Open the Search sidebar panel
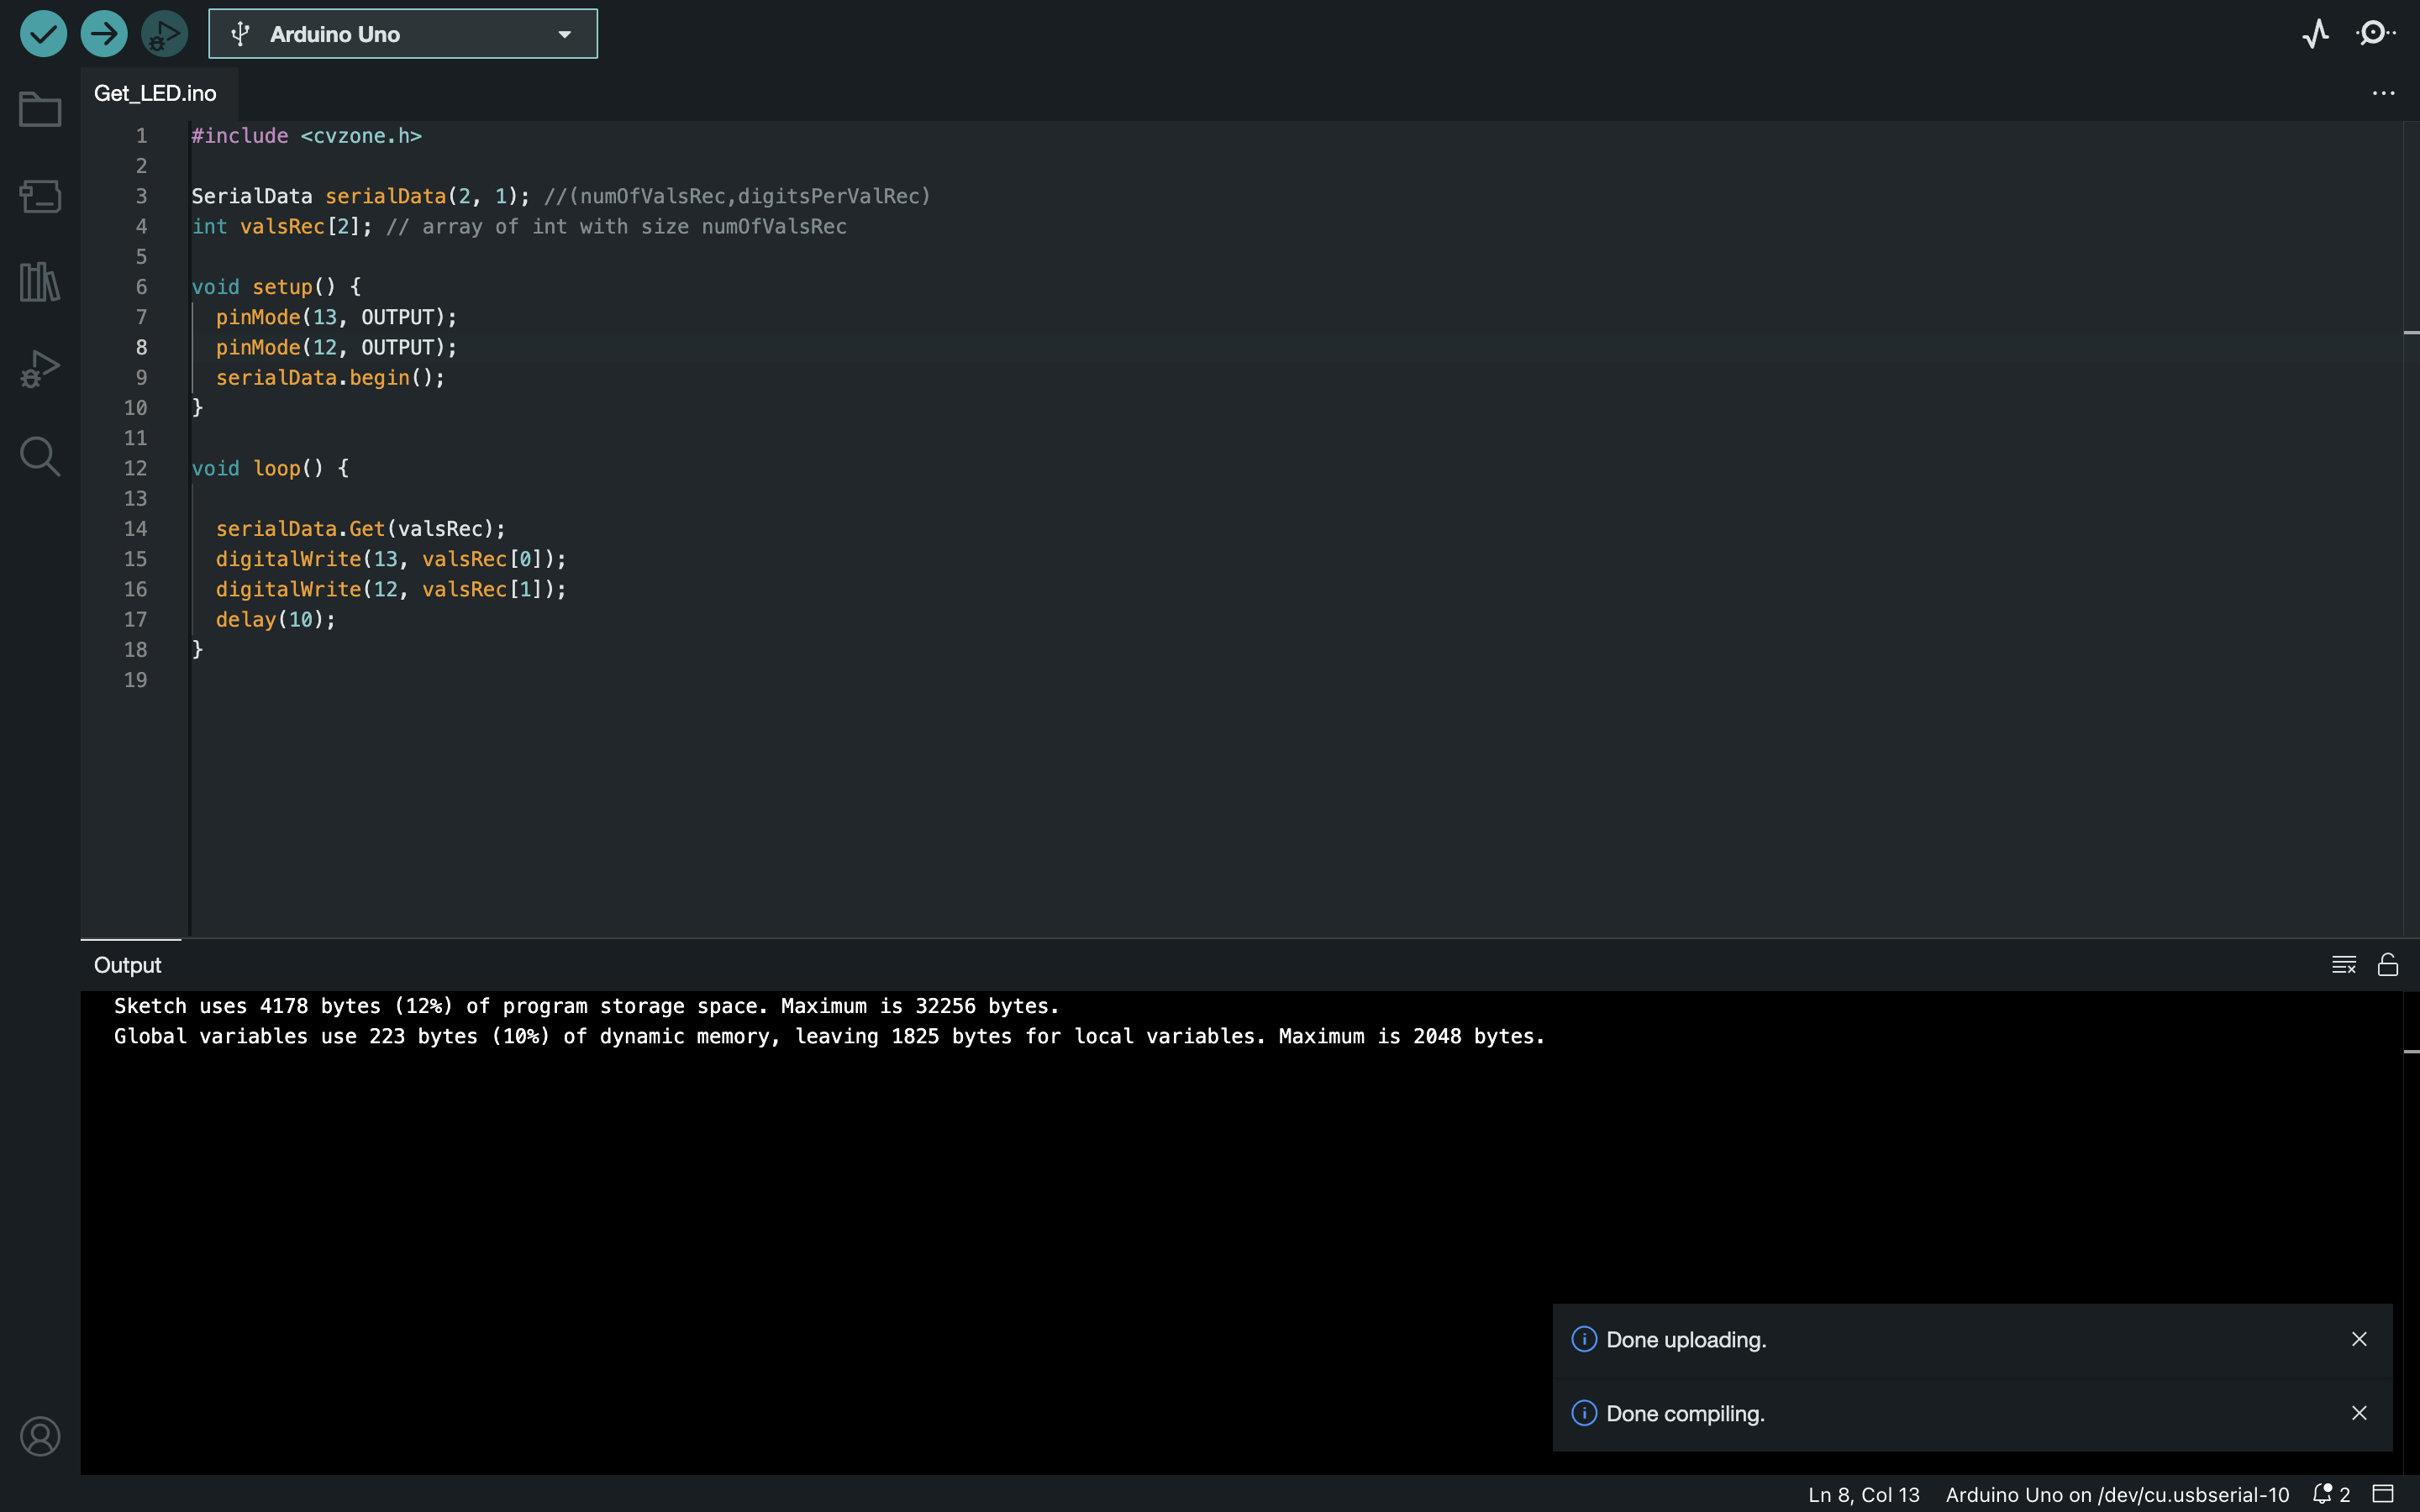Screen dimensions: 2420x1512 [40, 456]
